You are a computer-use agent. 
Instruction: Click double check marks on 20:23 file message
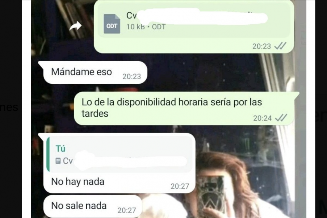coord(280,46)
